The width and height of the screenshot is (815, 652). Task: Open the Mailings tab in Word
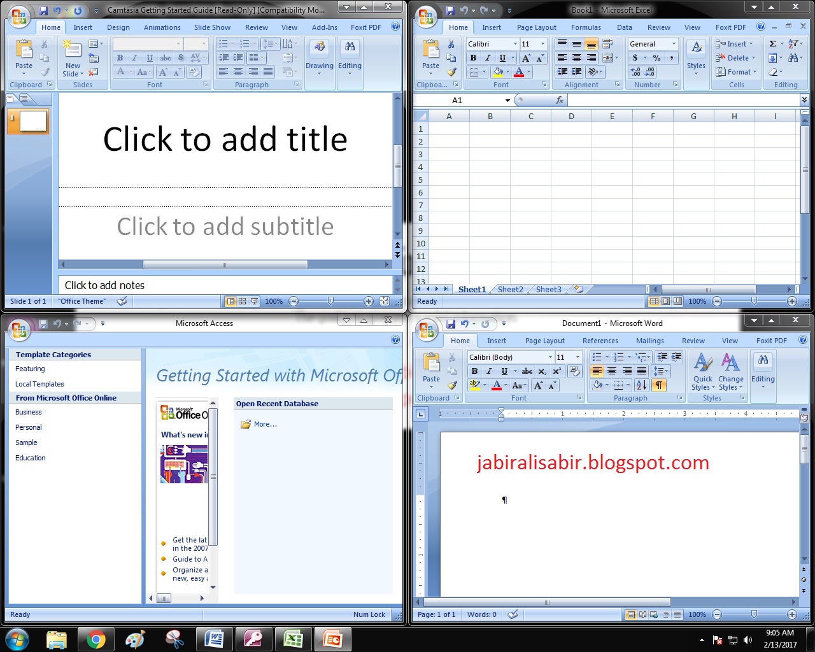tap(649, 340)
